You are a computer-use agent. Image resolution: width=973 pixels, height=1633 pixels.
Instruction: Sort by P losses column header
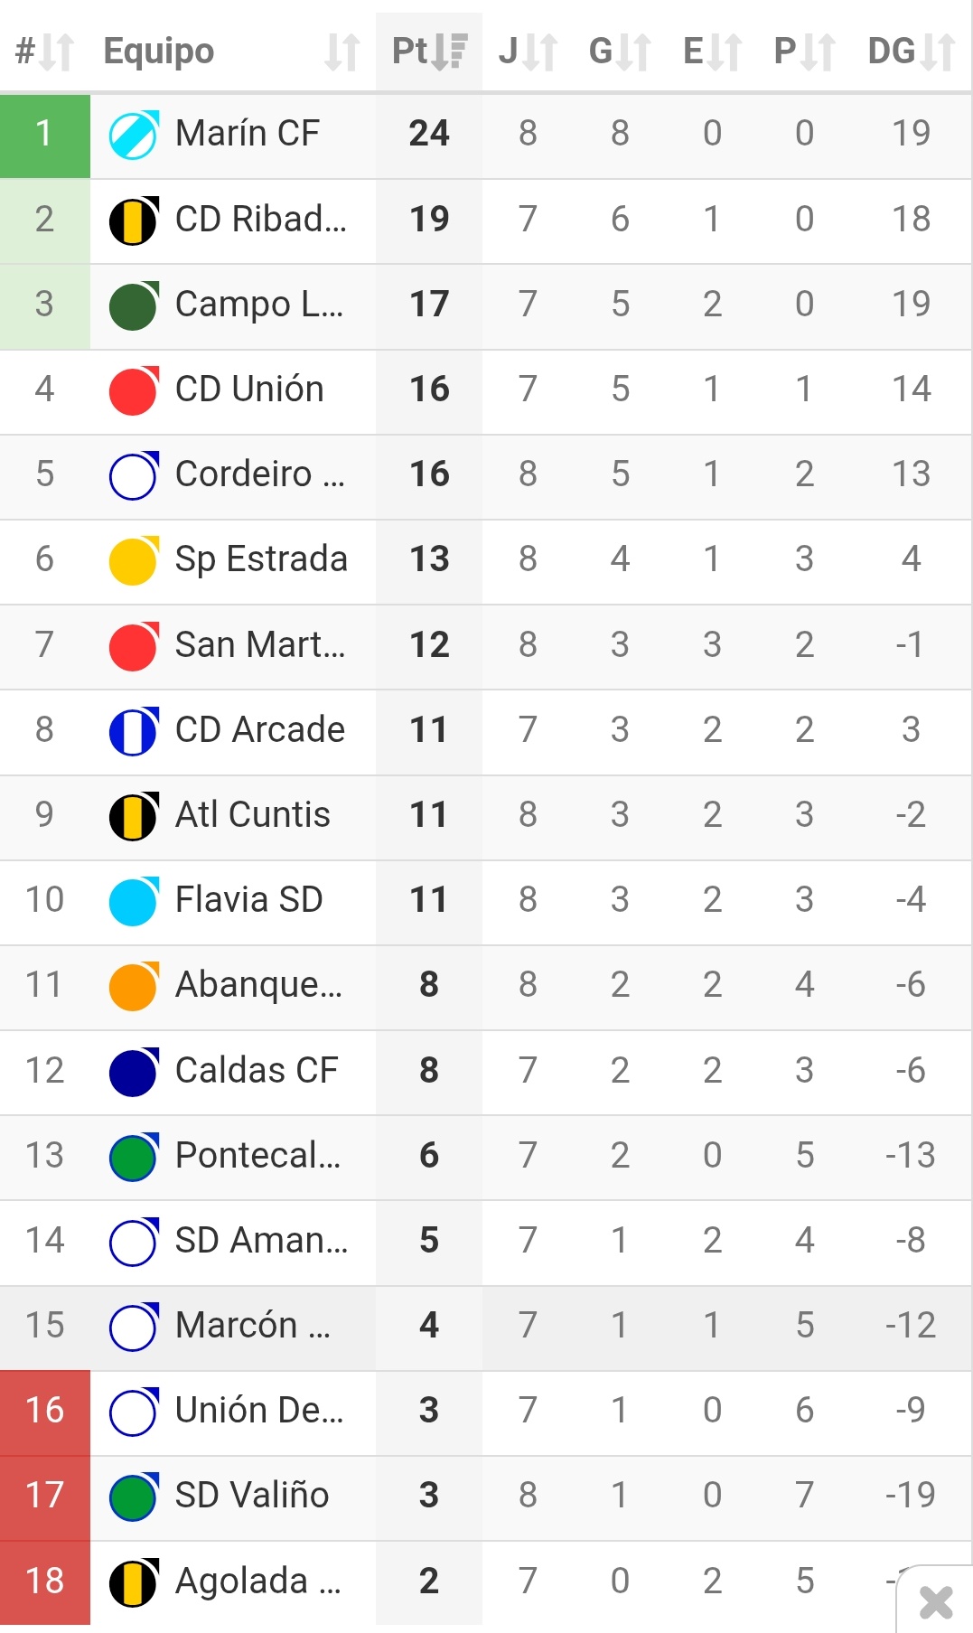[x=804, y=52]
